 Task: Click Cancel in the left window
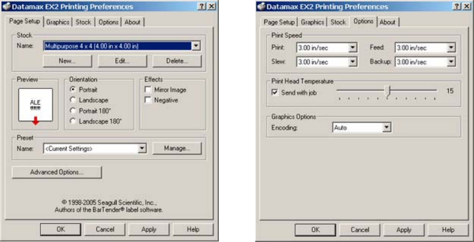coord(105,229)
